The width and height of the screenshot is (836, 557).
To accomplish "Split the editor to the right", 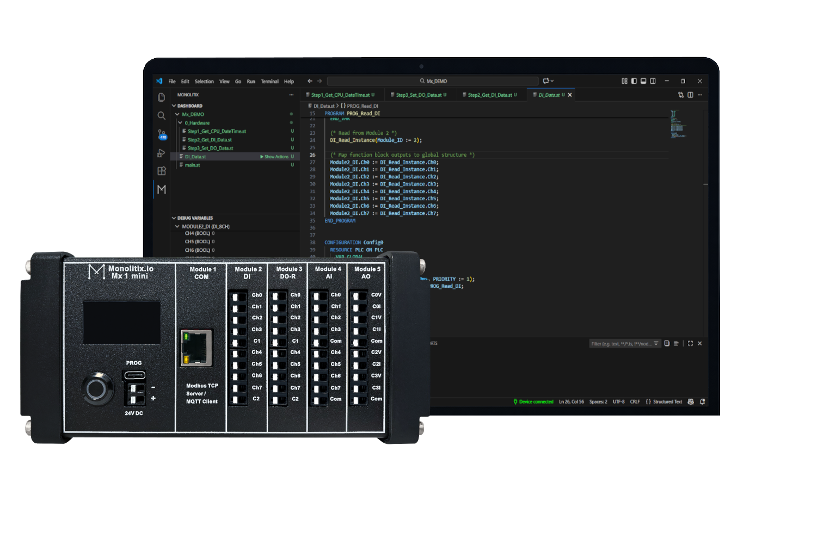I will [x=690, y=95].
